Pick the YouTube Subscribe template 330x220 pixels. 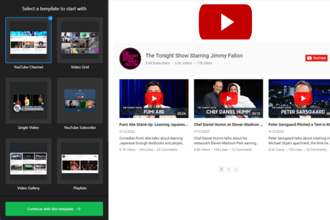[80, 100]
